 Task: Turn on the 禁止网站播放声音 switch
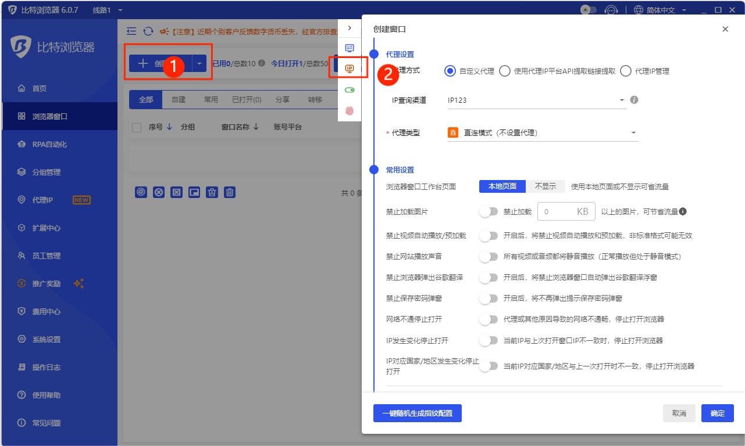pos(488,256)
